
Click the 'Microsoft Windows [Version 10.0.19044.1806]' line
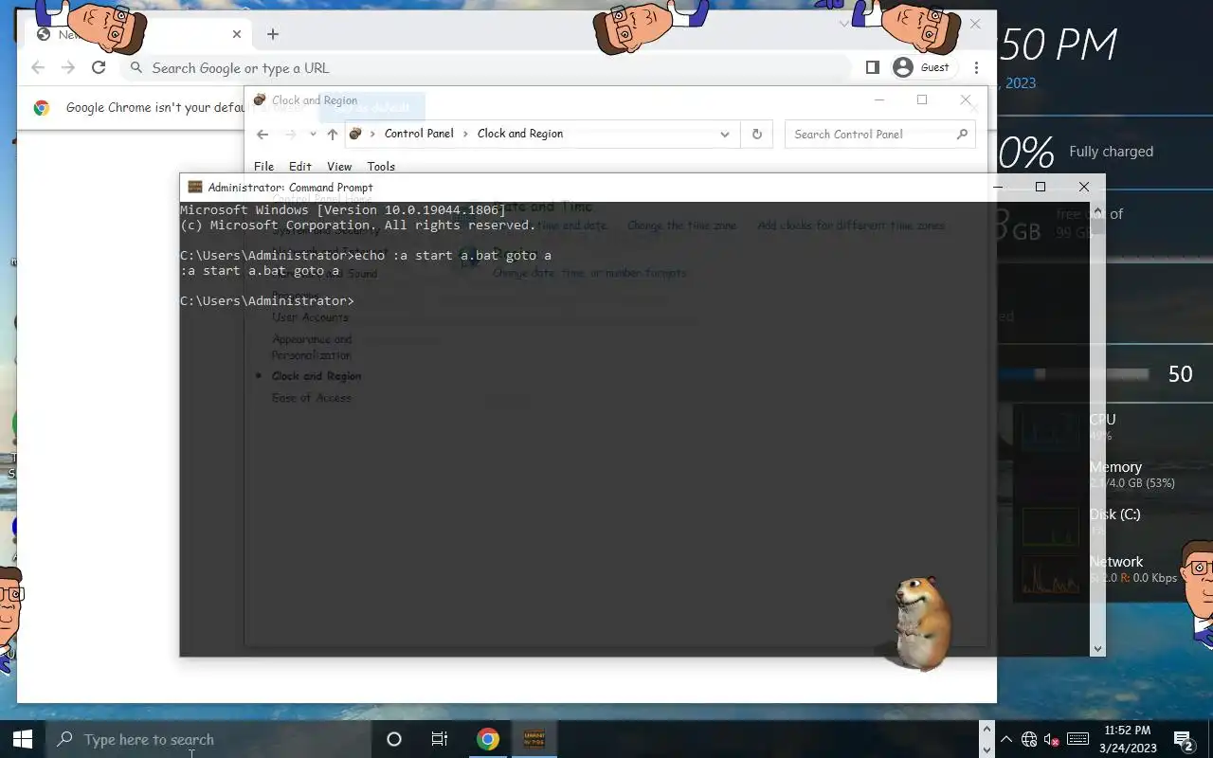point(343,210)
